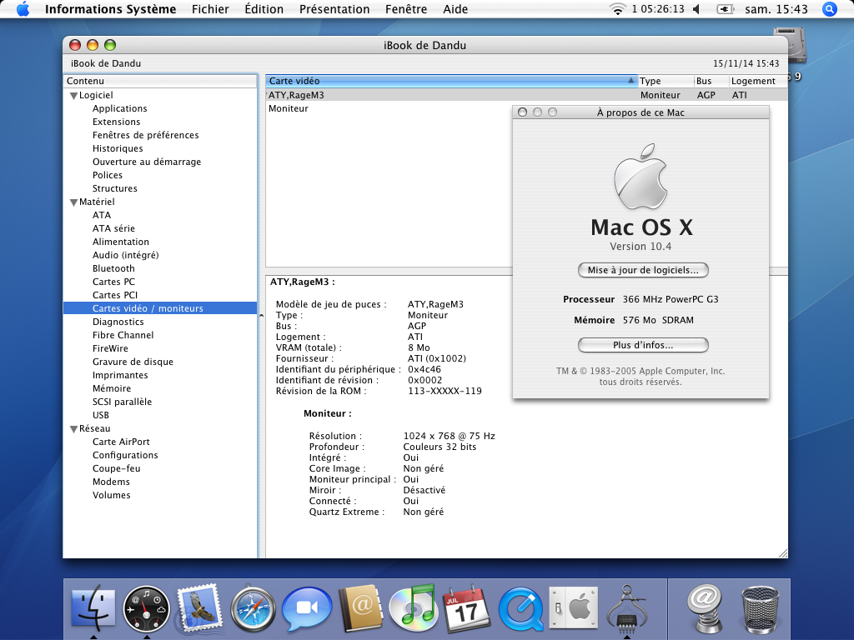
Task: Minimize the iBook de Dandu window
Action: [x=93, y=45]
